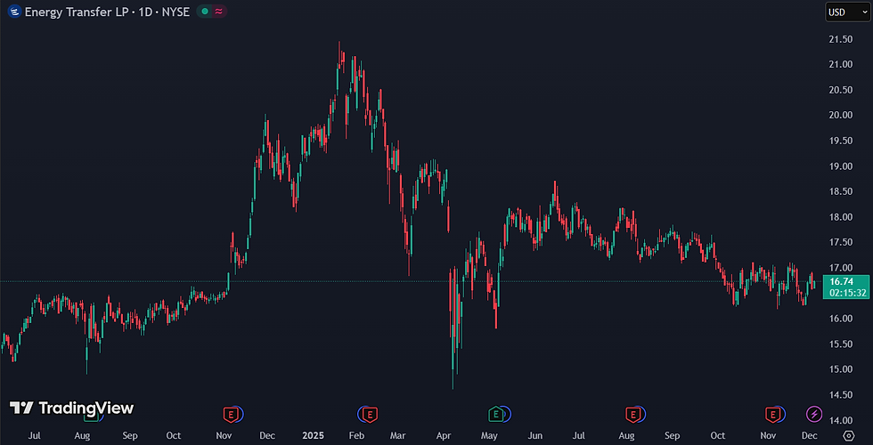Click the Energy Transfer LP · 1D · NYSE title
873x445 pixels.
coord(107,11)
